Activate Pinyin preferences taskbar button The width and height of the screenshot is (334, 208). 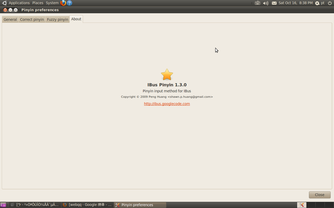[140, 205]
